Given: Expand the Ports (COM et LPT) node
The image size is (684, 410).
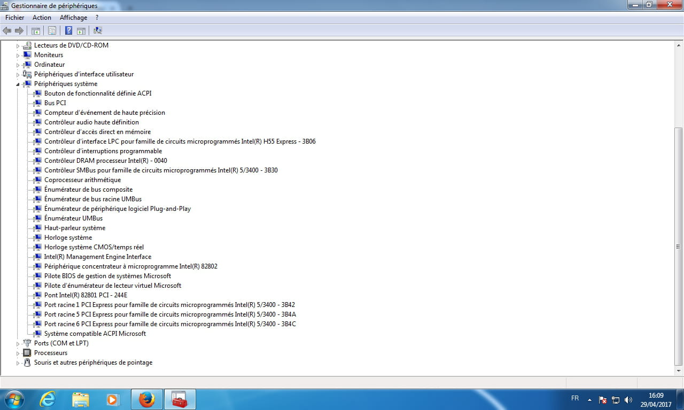Looking at the screenshot, I should (18, 344).
